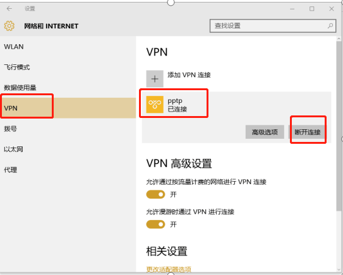Click the scrollbar down arrow
This screenshot has width=343, height=275.
tap(339, 269)
